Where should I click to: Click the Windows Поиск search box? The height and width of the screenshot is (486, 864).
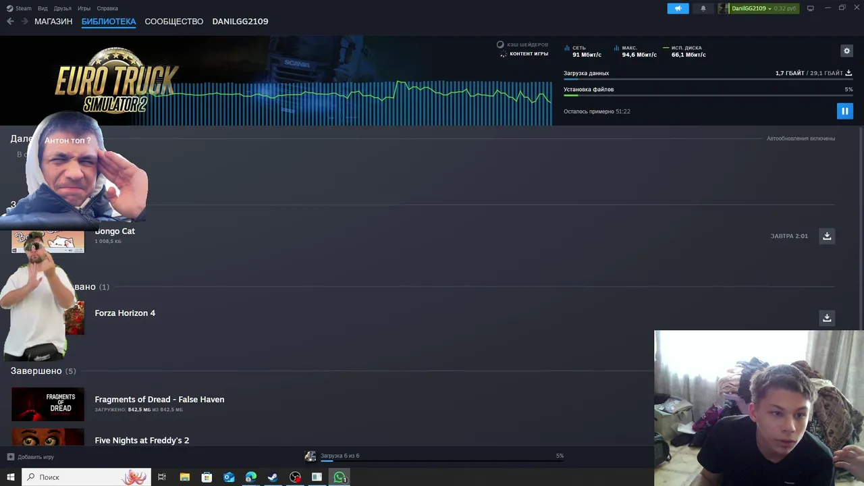coord(86,477)
